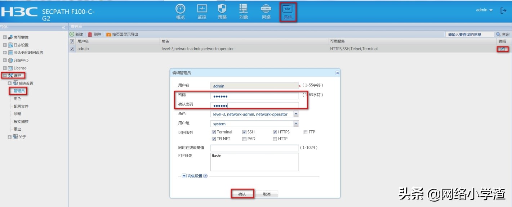Expand the 系统设置 tree node
The width and height of the screenshot is (512, 207).
pos(10,83)
